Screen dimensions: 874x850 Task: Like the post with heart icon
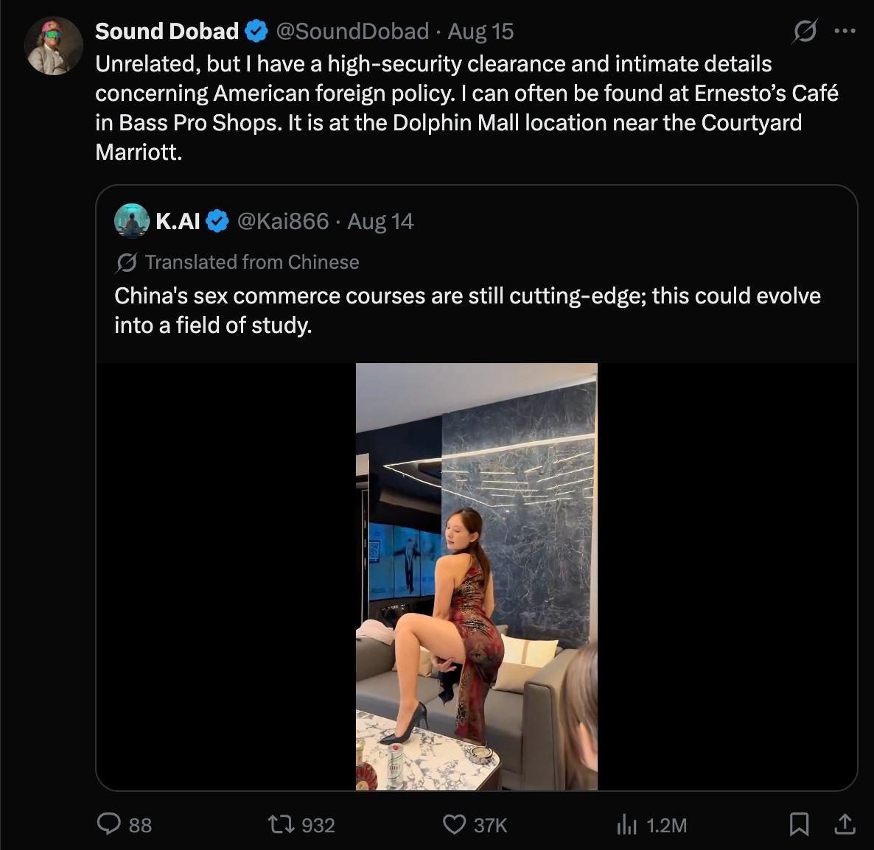coord(454,823)
